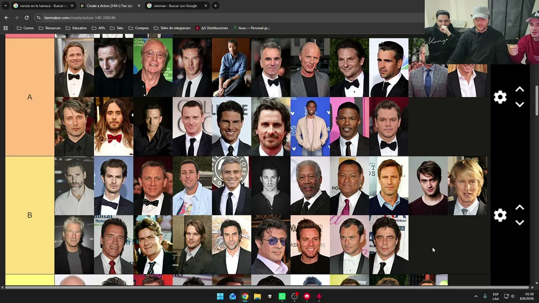539x303 pixels.
Task: Open the network status tray icon
Action: coord(506,296)
